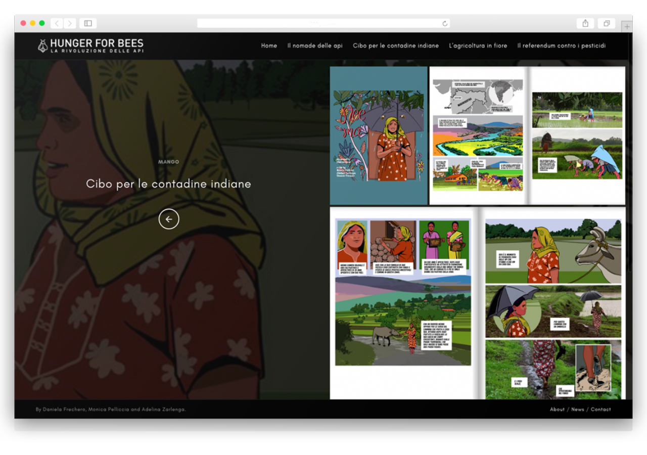Open the browser share menu
The height and width of the screenshot is (455, 647).
(x=585, y=23)
